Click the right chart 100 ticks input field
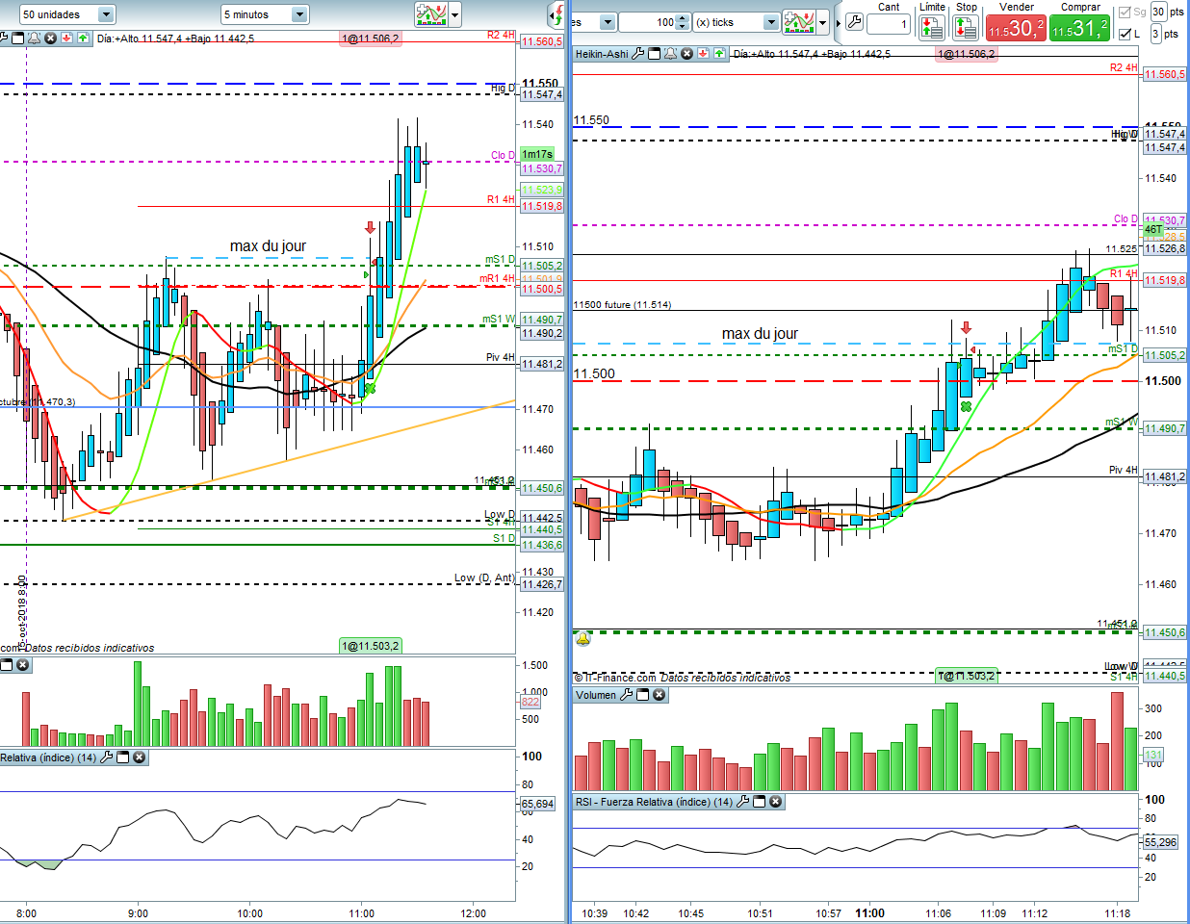Screen dimensions: 1190x924 pos(647,22)
